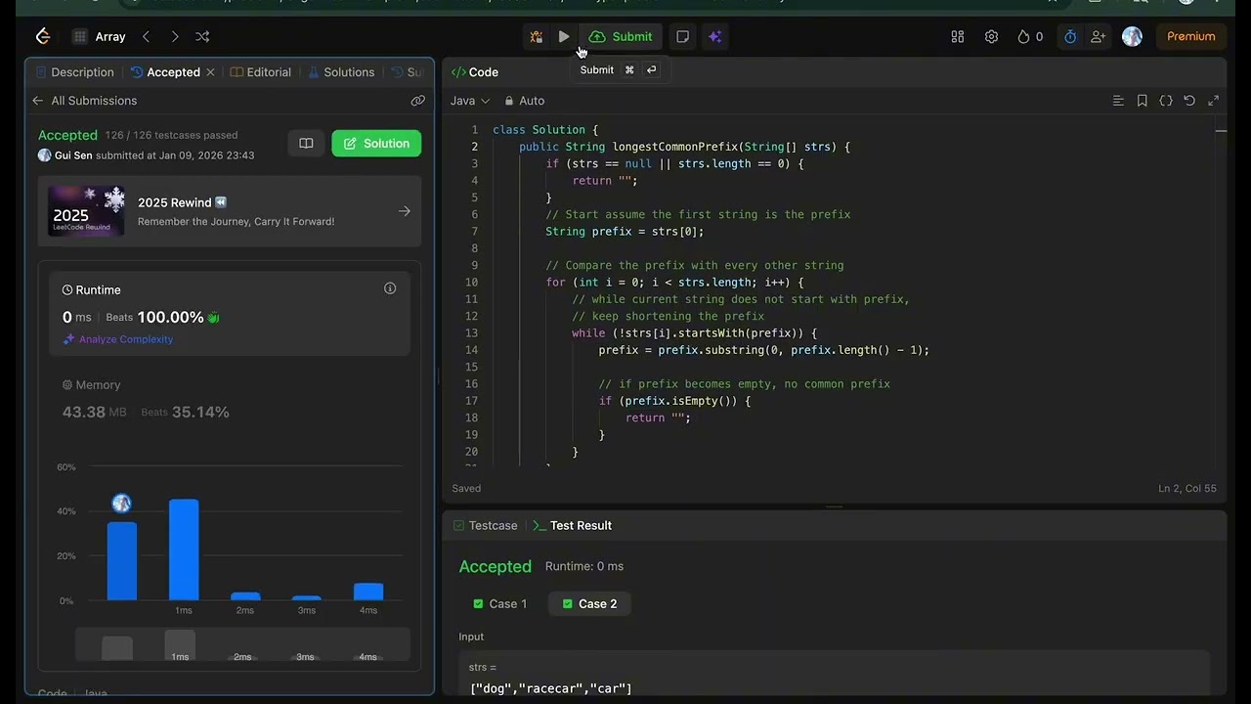Go to previous problem arrow
1251x704 pixels.
click(x=146, y=36)
